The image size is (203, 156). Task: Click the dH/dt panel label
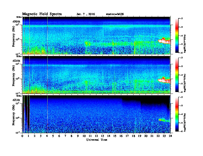point(16,21)
